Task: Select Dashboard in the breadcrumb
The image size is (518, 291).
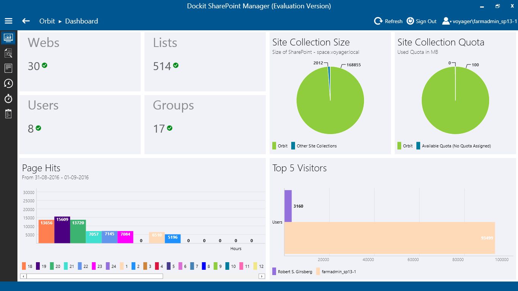Action: (x=81, y=21)
